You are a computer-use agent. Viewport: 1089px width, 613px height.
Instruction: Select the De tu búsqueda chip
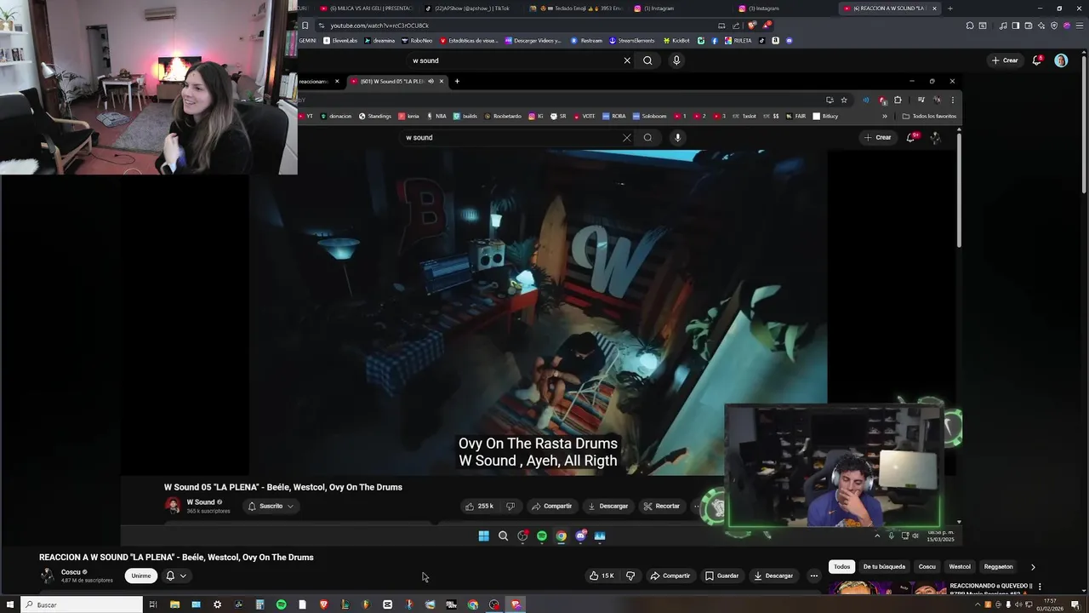pos(884,566)
